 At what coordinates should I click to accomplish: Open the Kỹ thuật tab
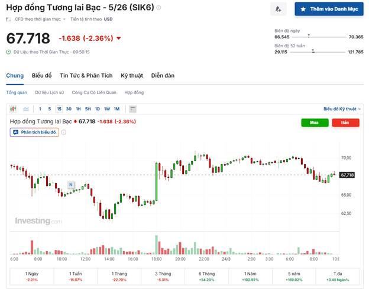(132, 76)
